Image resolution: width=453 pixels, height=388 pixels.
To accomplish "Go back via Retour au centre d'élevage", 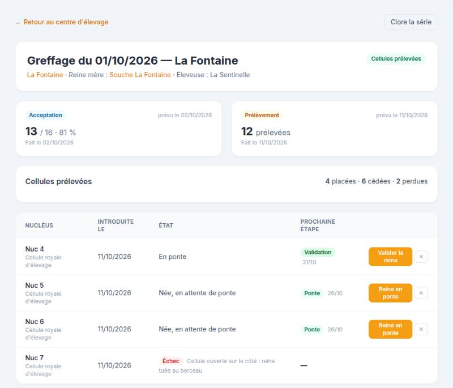I will [66, 22].
